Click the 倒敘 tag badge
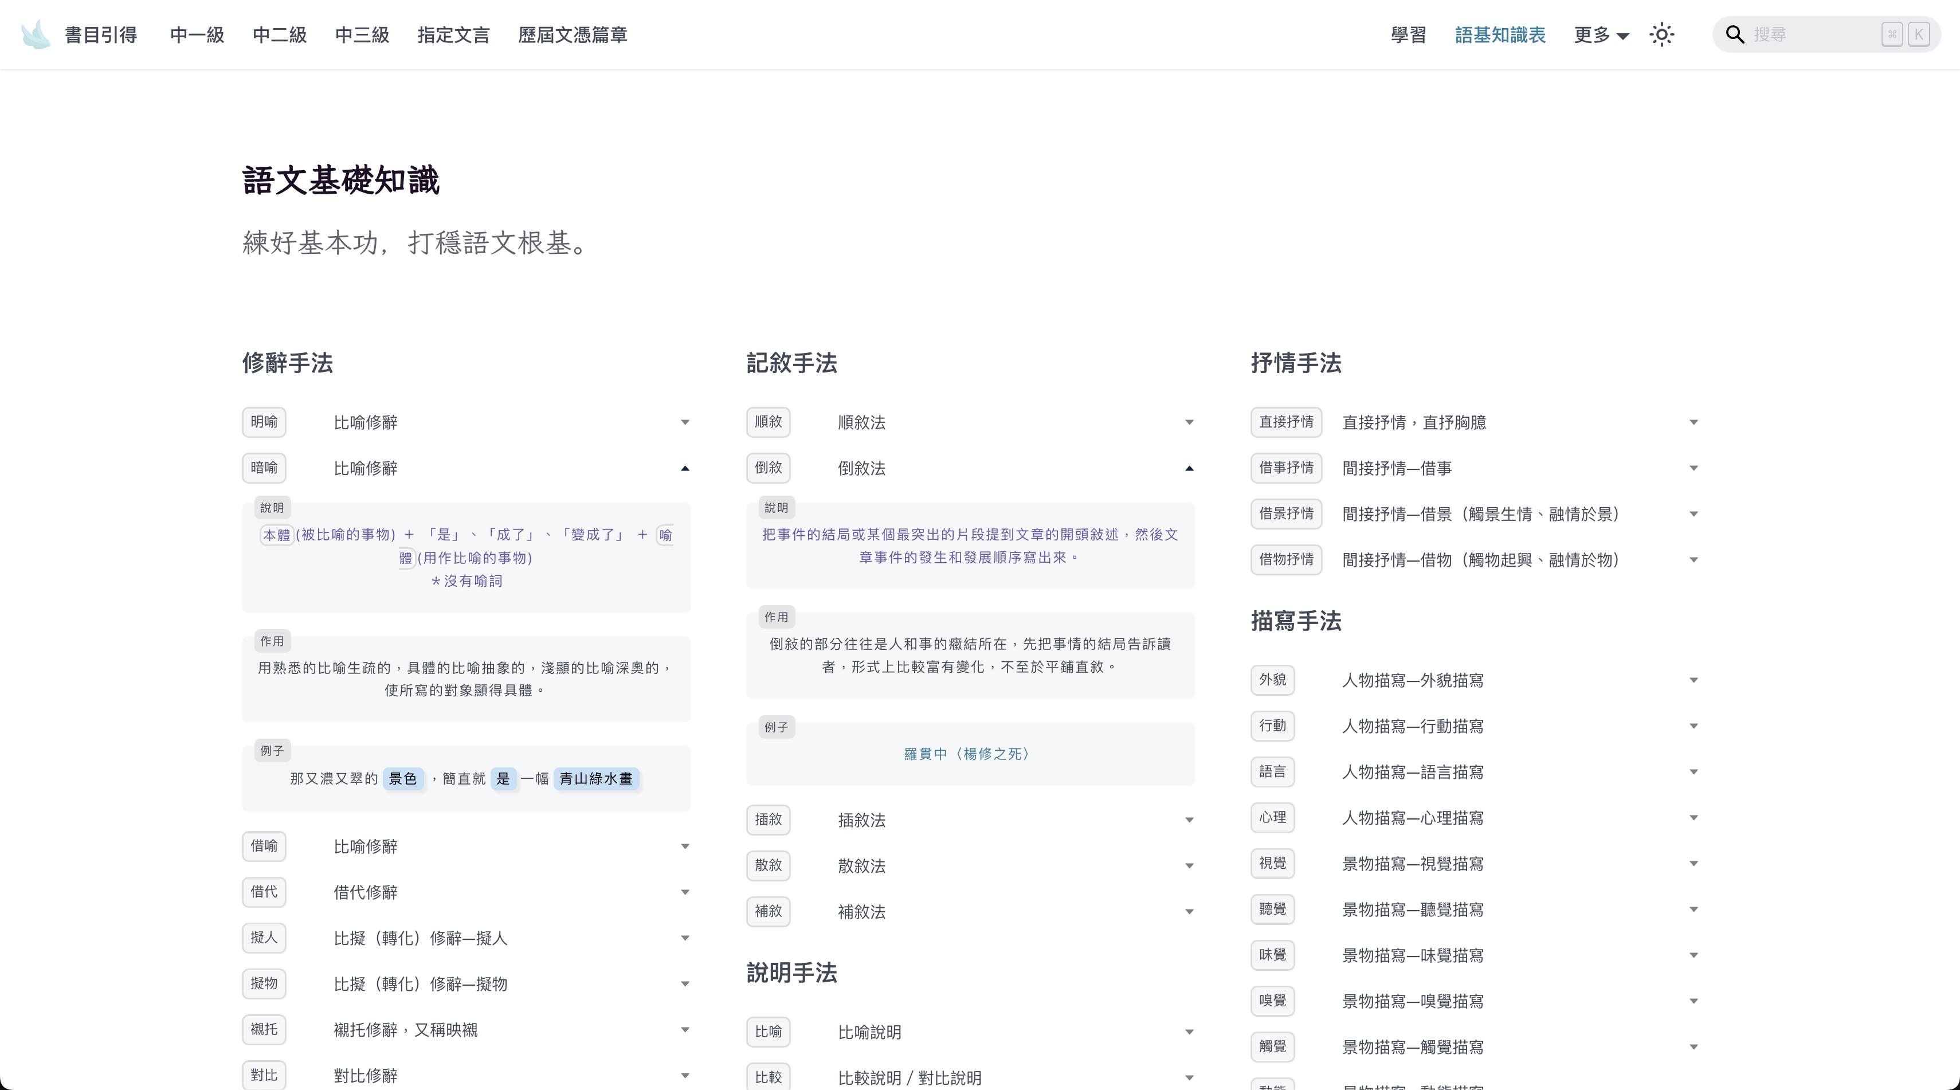Image resolution: width=1960 pixels, height=1090 pixels. (x=768, y=468)
